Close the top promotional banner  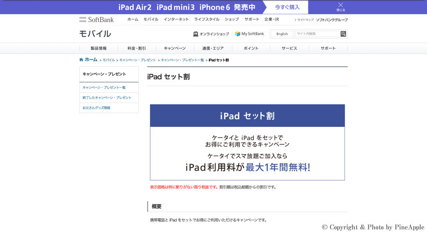[340, 6]
